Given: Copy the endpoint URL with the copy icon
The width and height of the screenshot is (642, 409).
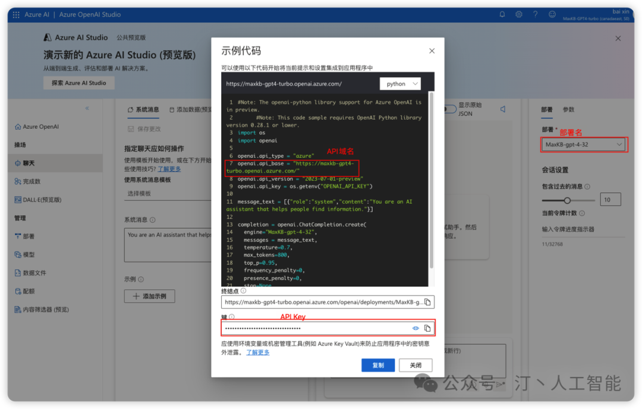Looking at the screenshot, I should 427,302.
